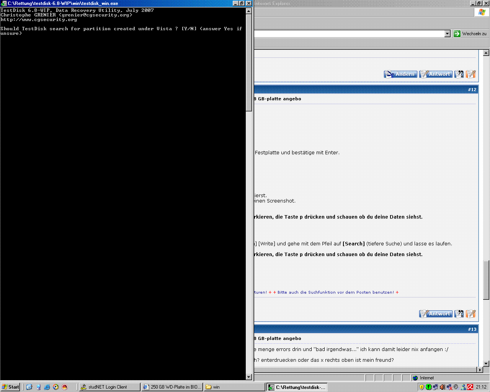Open the Internet Explorer address bar dropdown
The image size is (490, 392).
[x=448, y=34]
